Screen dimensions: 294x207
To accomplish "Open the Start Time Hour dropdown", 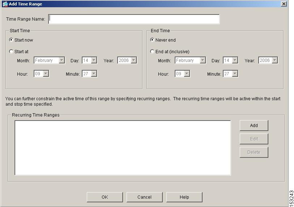I will (42, 73).
